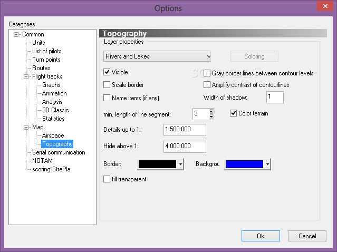Click the Coloring button
Viewport: 337px width, 252px height.
(x=254, y=56)
